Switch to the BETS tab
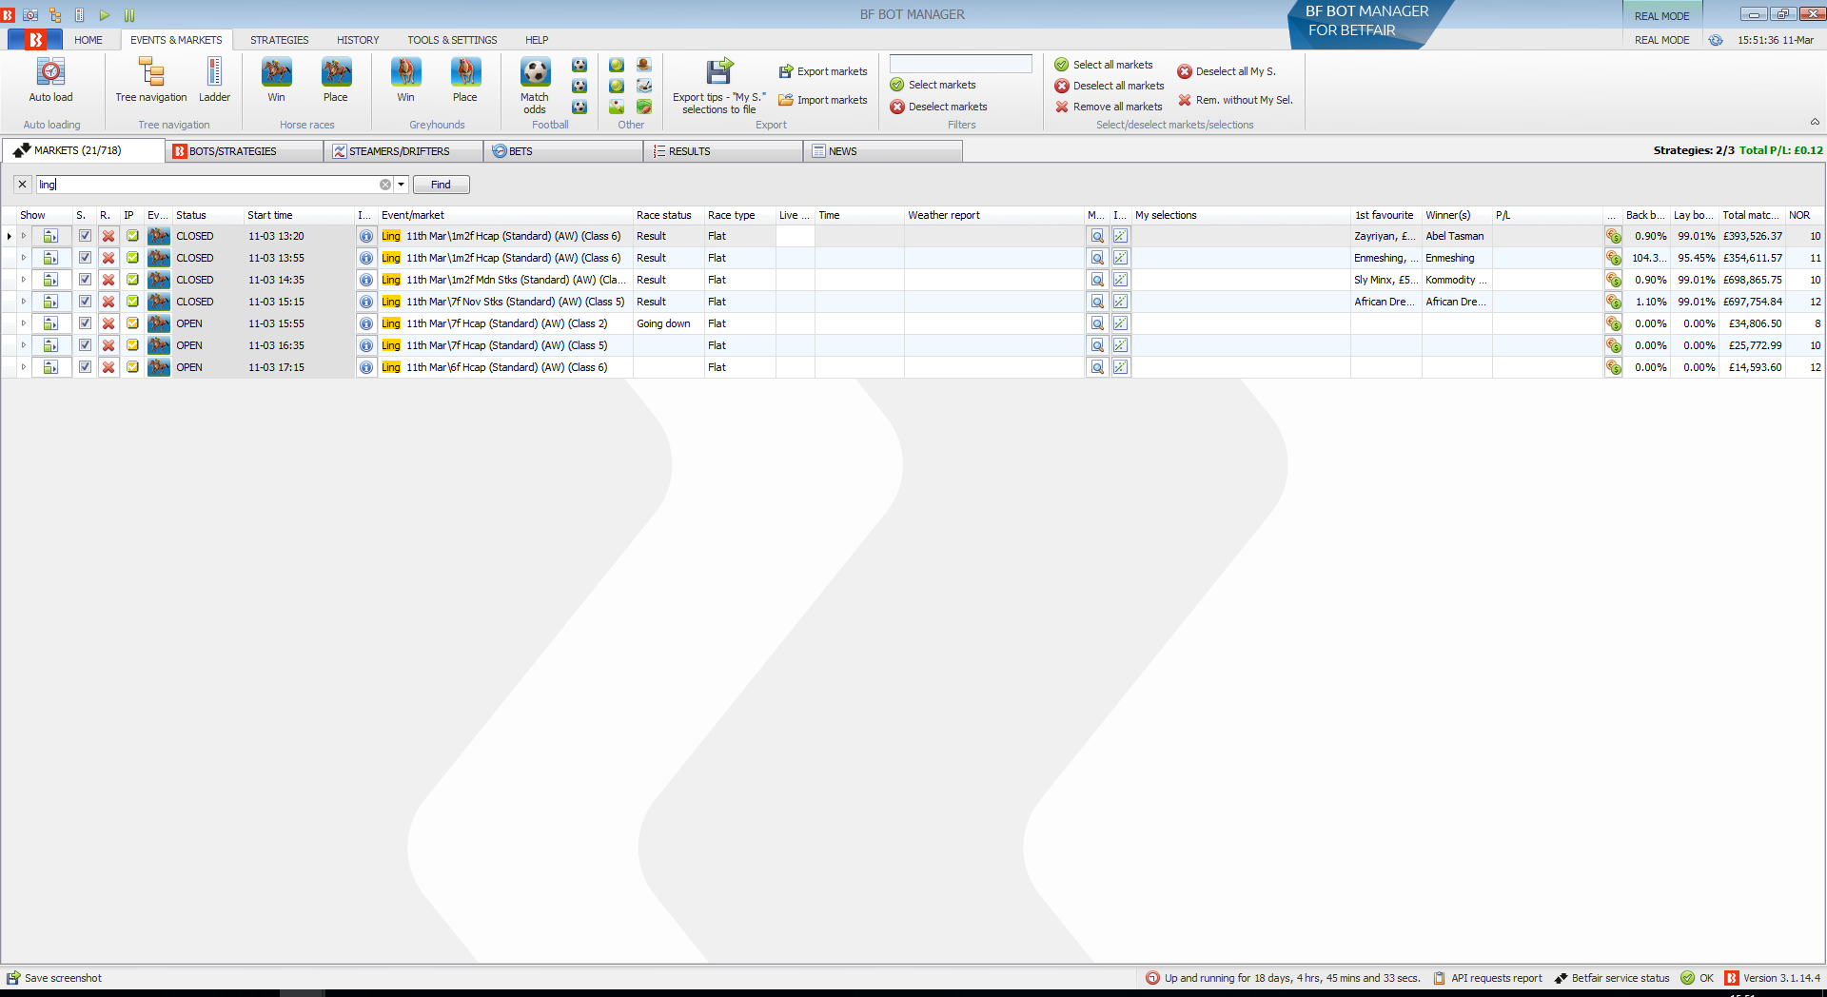The width and height of the screenshot is (1827, 997). pyautogui.click(x=563, y=151)
